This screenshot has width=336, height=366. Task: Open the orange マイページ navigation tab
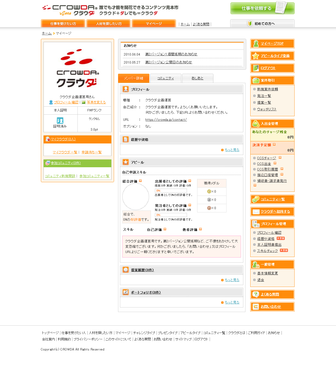pyautogui.click(x=154, y=24)
